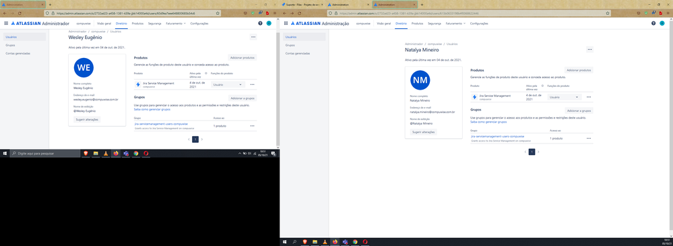Click Sugerir alterações for Wesley Eugênio
Viewport: 673px width, 246px height.
(87, 119)
